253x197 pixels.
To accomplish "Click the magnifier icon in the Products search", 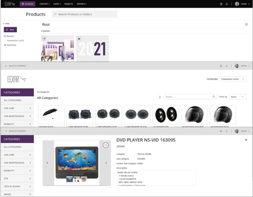I will pyautogui.click(x=55, y=14).
